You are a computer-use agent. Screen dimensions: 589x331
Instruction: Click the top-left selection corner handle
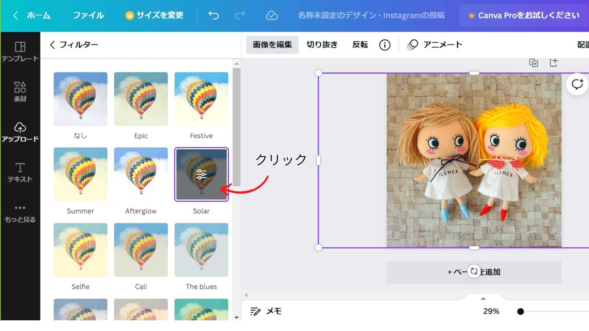pyautogui.click(x=318, y=73)
